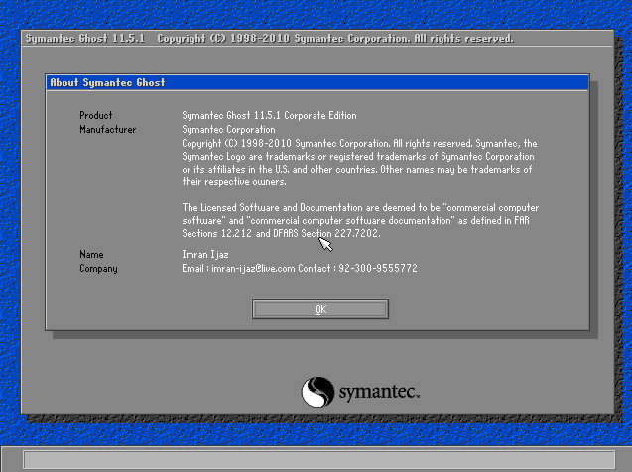
Task: Click the About Symantec Ghost title bar
Action: click(317, 82)
